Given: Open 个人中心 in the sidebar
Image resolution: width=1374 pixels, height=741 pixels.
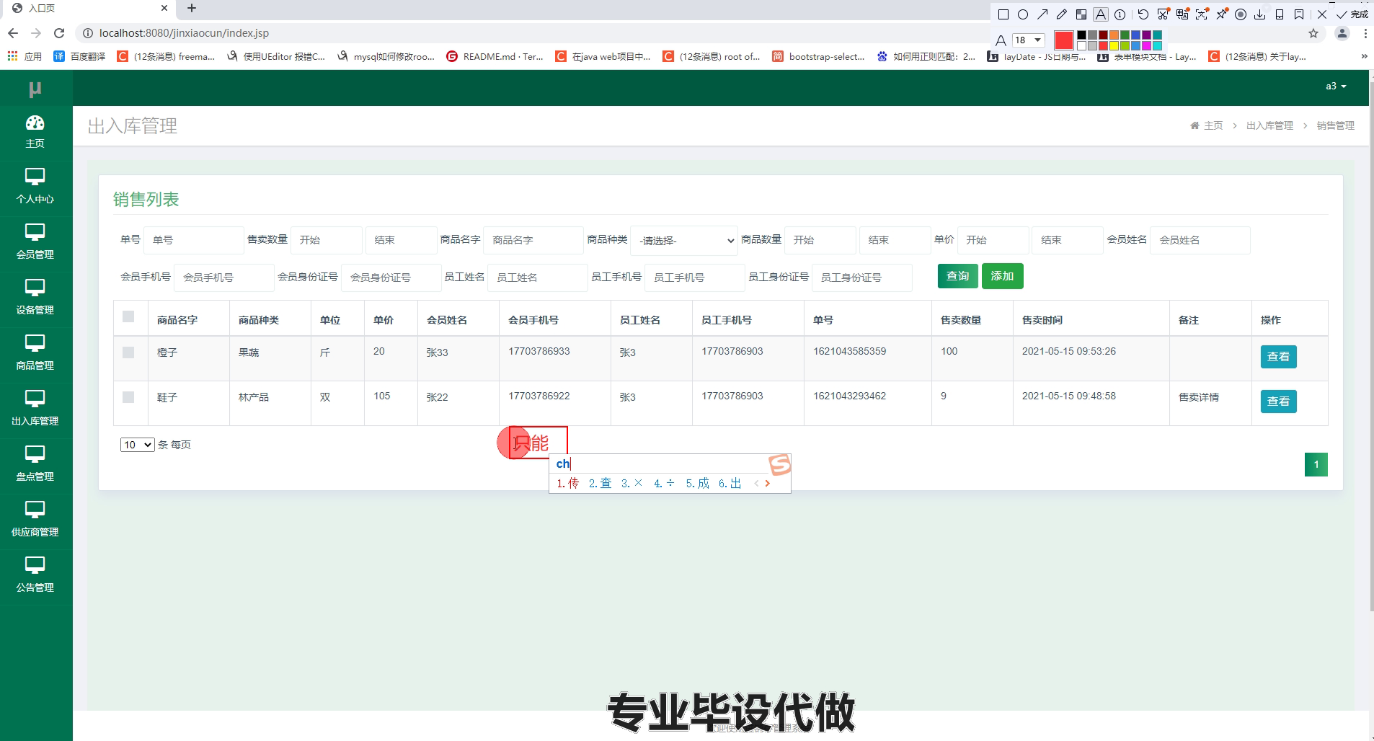Looking at the screenshot, I should tap(35, 187).
